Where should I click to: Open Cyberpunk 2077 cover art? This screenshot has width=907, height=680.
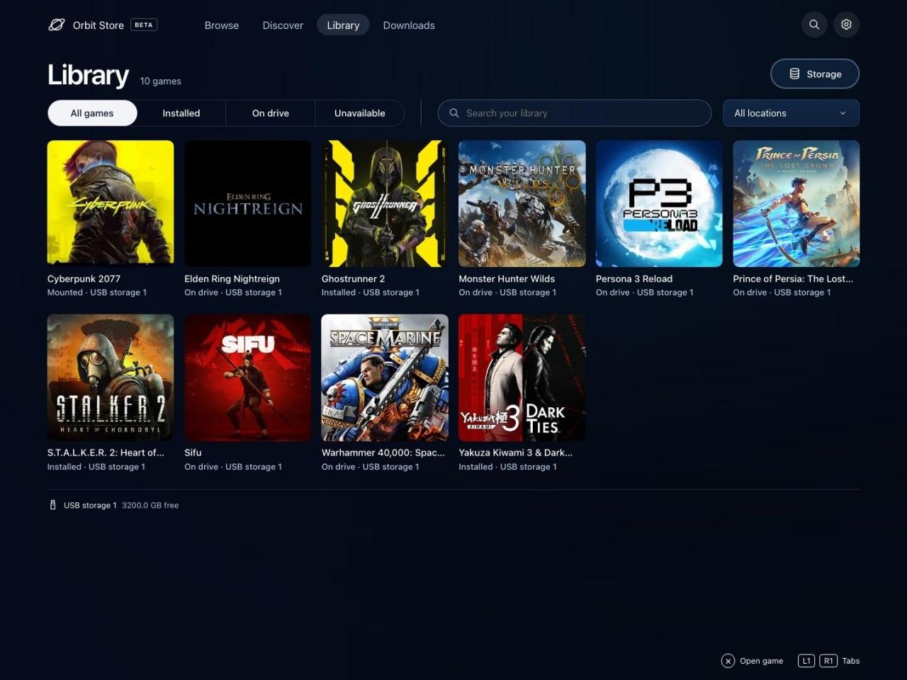111,203
